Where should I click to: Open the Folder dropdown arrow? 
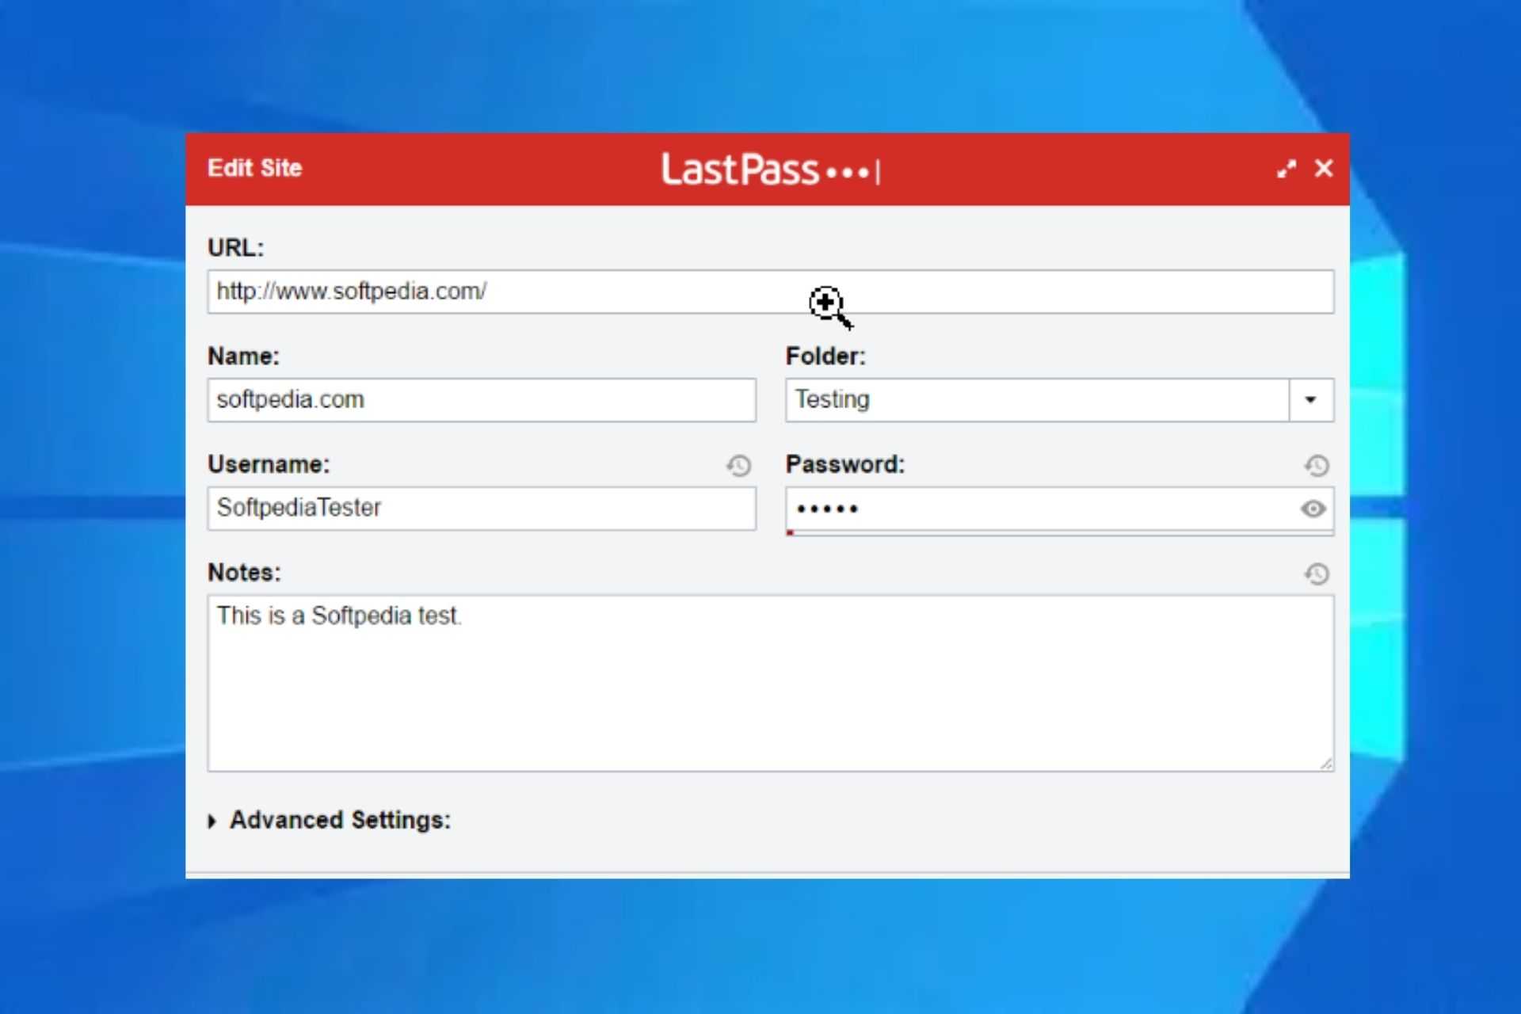pyautogui.click(x=1311, y=400)
